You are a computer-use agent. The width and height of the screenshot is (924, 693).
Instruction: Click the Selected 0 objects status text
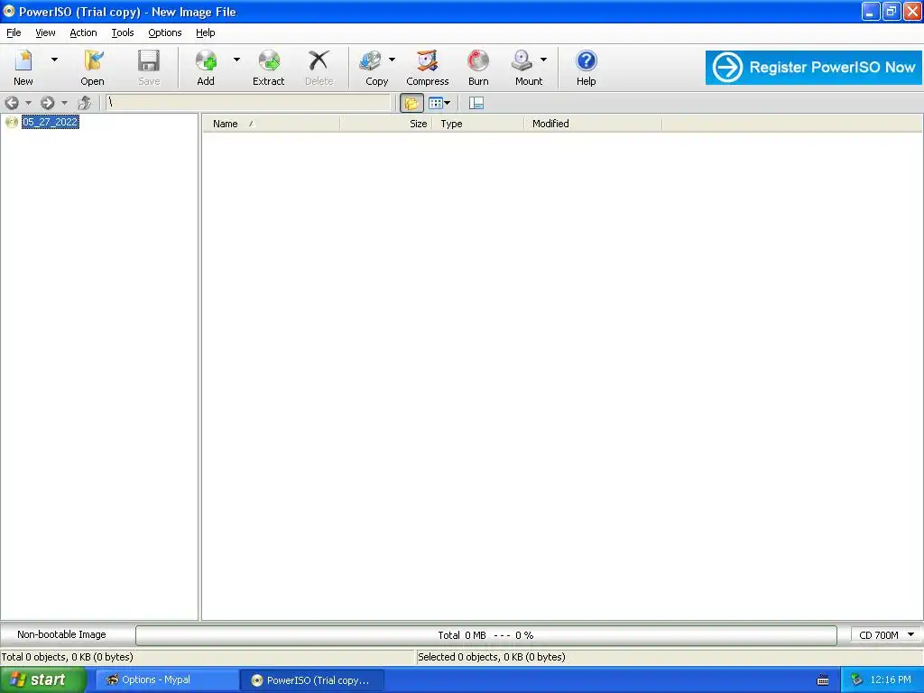tap(492, 657)
